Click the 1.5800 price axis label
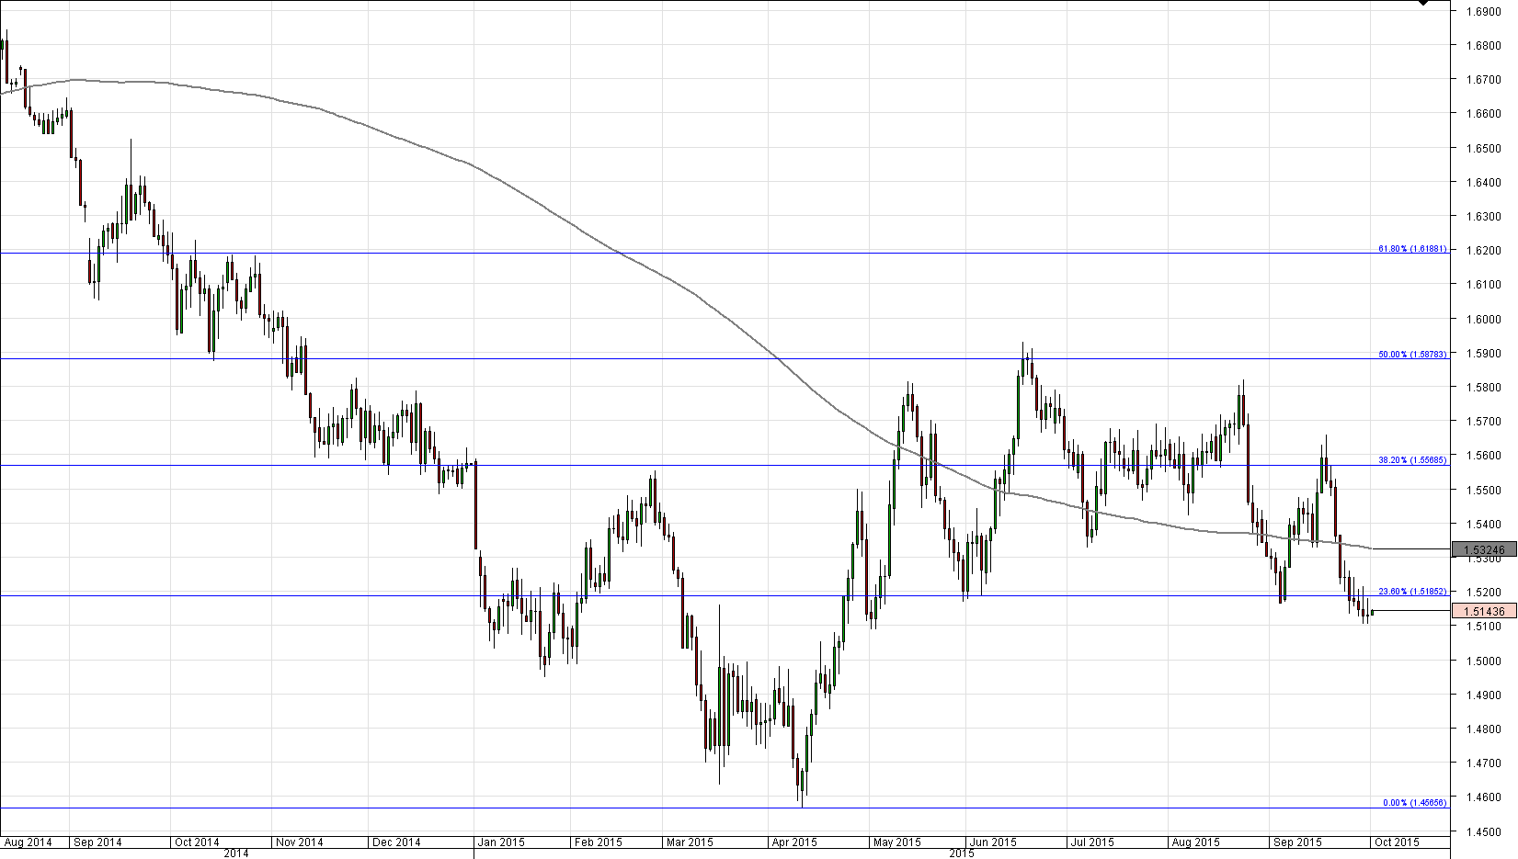 (1484, 388)
